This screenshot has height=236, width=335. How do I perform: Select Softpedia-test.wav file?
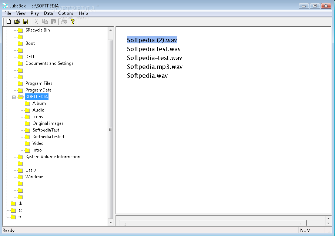tap(154, 58)
